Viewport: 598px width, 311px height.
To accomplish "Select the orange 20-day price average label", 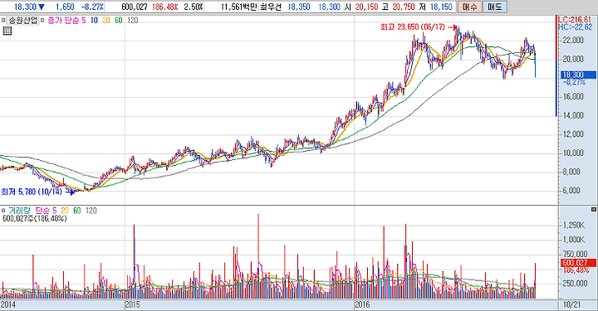I will (106, 20).
